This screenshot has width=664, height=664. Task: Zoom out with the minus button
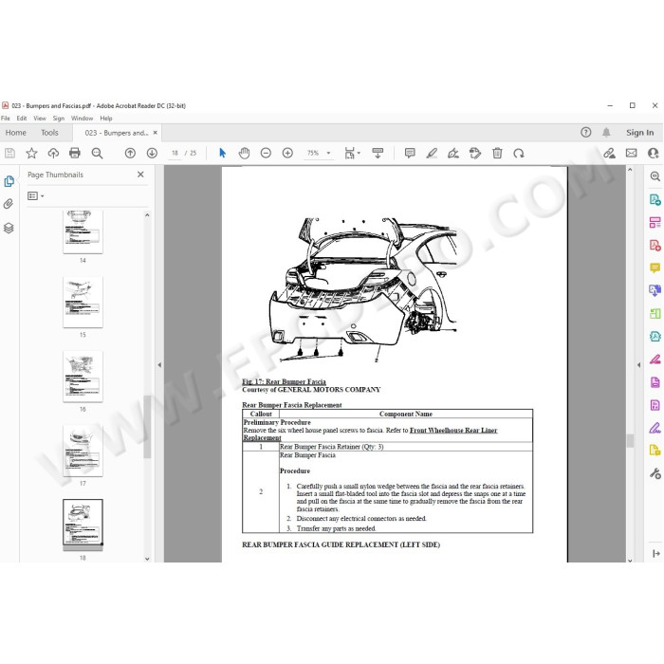(x=266, y=154)
